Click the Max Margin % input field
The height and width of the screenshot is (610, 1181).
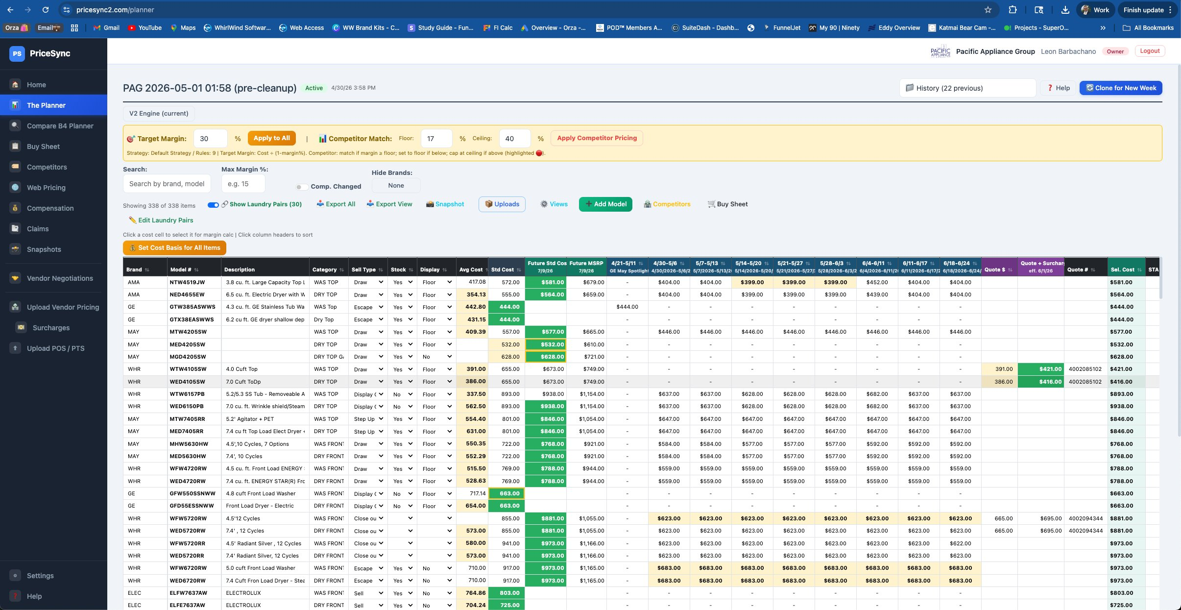[x=243, y=184]
